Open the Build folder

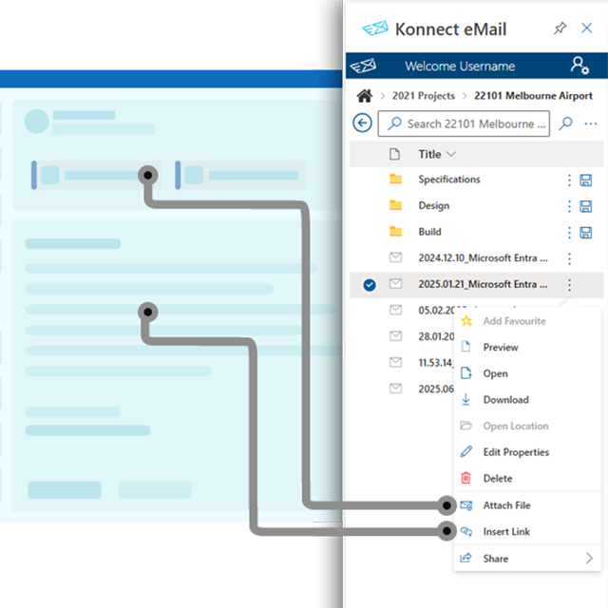[429, 232]
